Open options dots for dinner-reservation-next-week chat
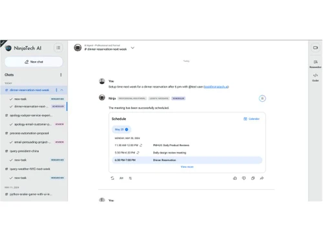The height and width of the screenshot is (242, 323). 56,90
